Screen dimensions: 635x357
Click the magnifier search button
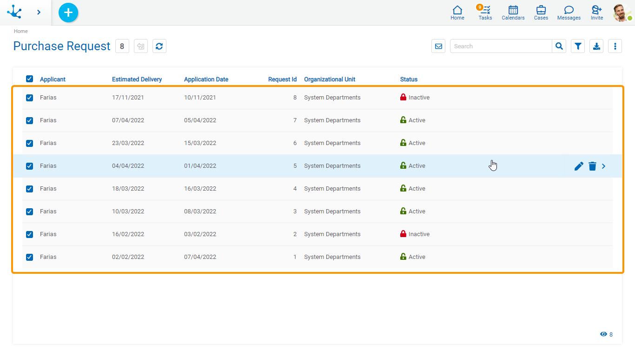[x=559, y=46]
